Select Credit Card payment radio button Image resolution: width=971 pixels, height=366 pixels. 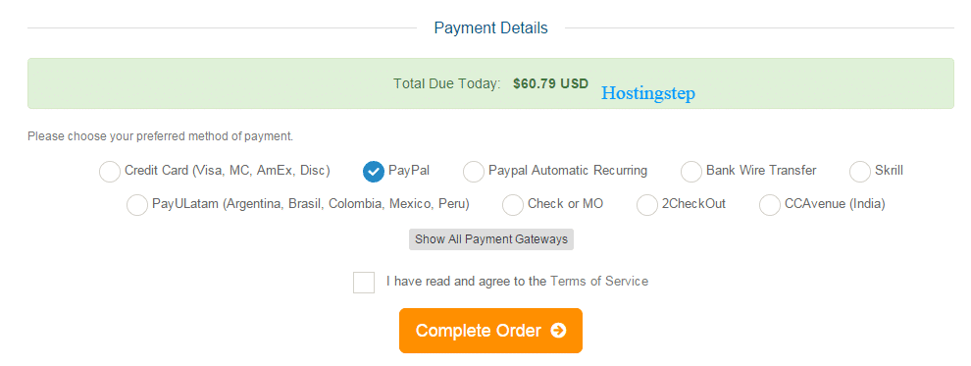[x=110, y=172]
